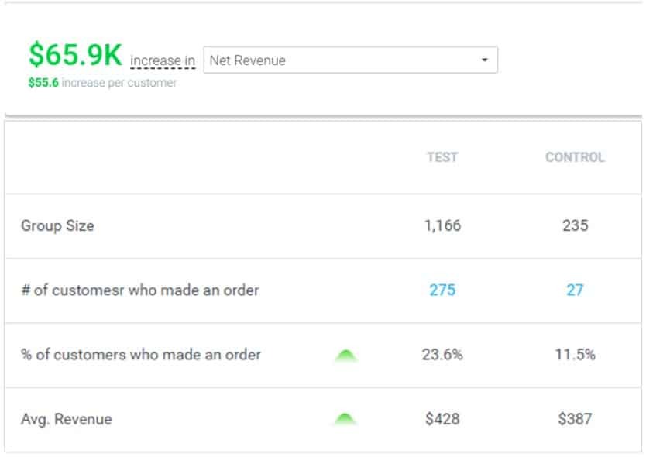Click the green arrow beside order percentage
This screenshot has width=646, height=457.
(345, 356)
